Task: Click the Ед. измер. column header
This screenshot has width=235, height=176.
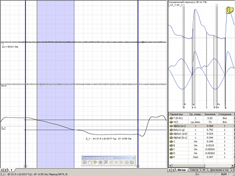Action: (195, 114)
